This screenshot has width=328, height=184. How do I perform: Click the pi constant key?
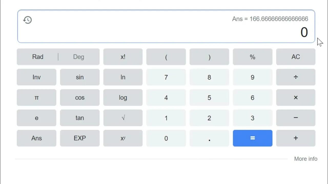[x=36, y=98]
